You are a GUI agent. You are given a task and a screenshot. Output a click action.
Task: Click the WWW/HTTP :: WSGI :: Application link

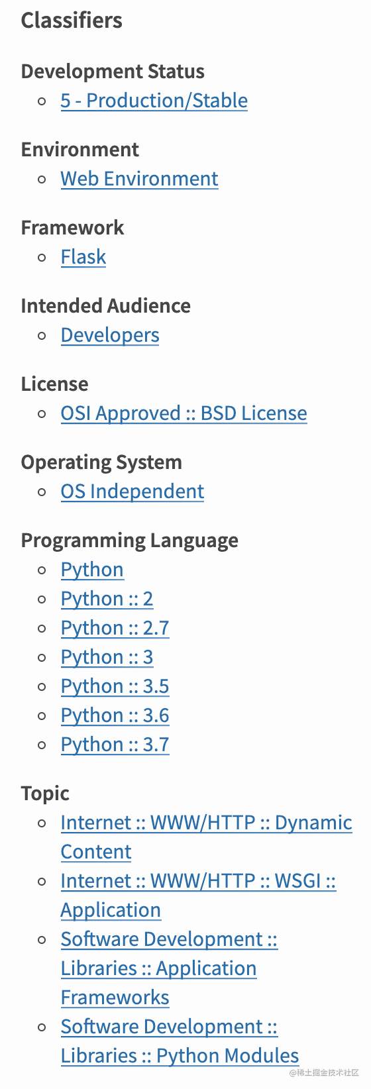coord(199,896)
